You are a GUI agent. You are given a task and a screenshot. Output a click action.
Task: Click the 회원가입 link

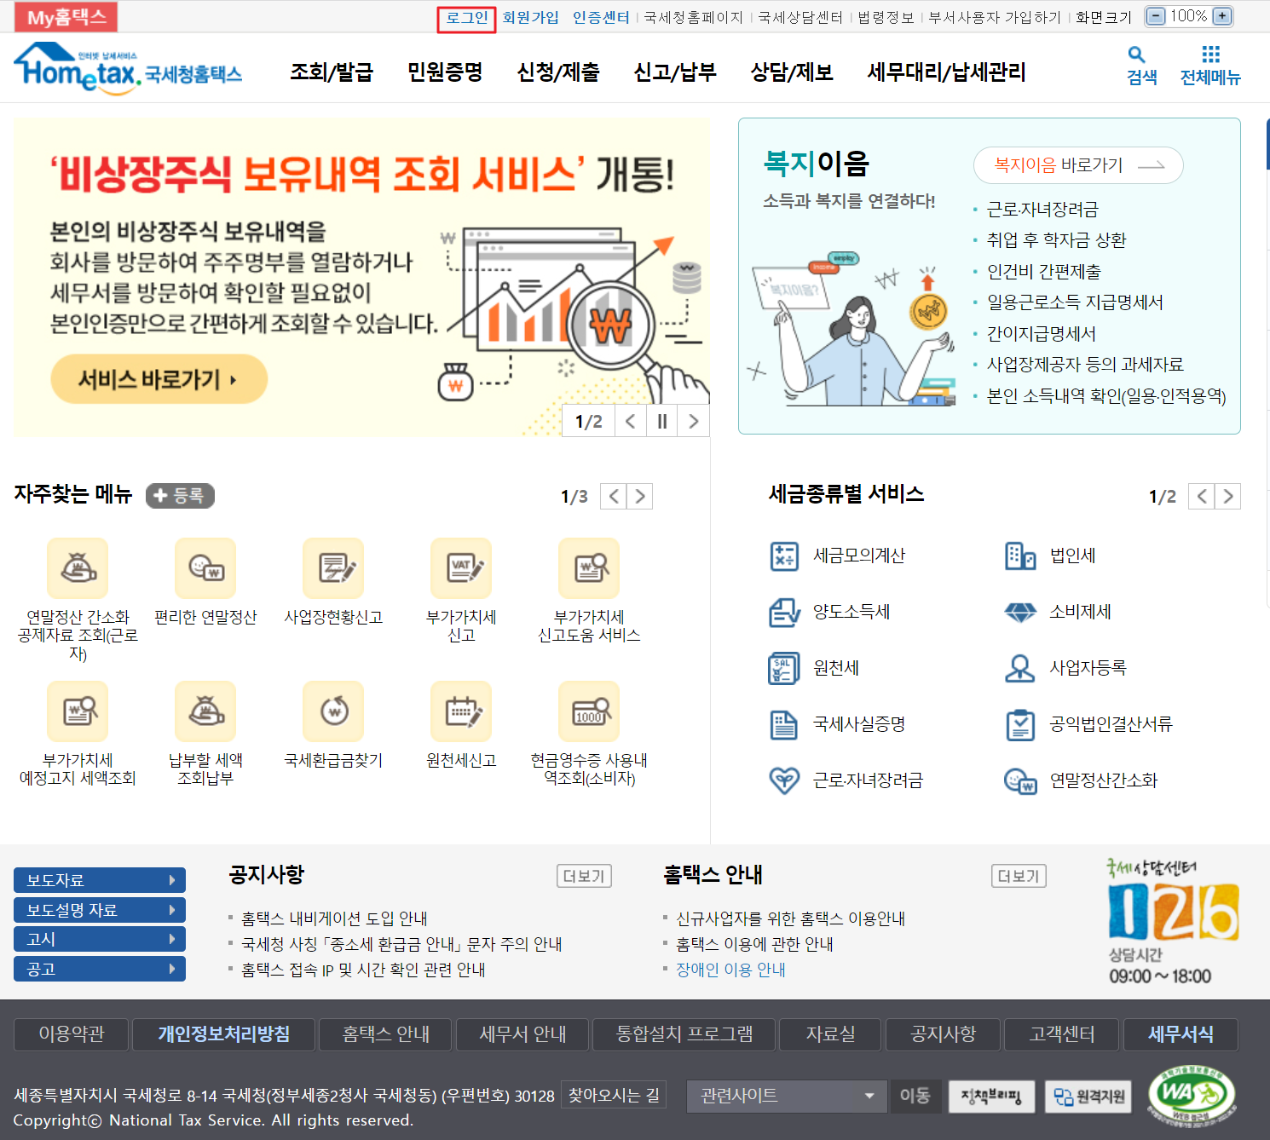(531, 17)
